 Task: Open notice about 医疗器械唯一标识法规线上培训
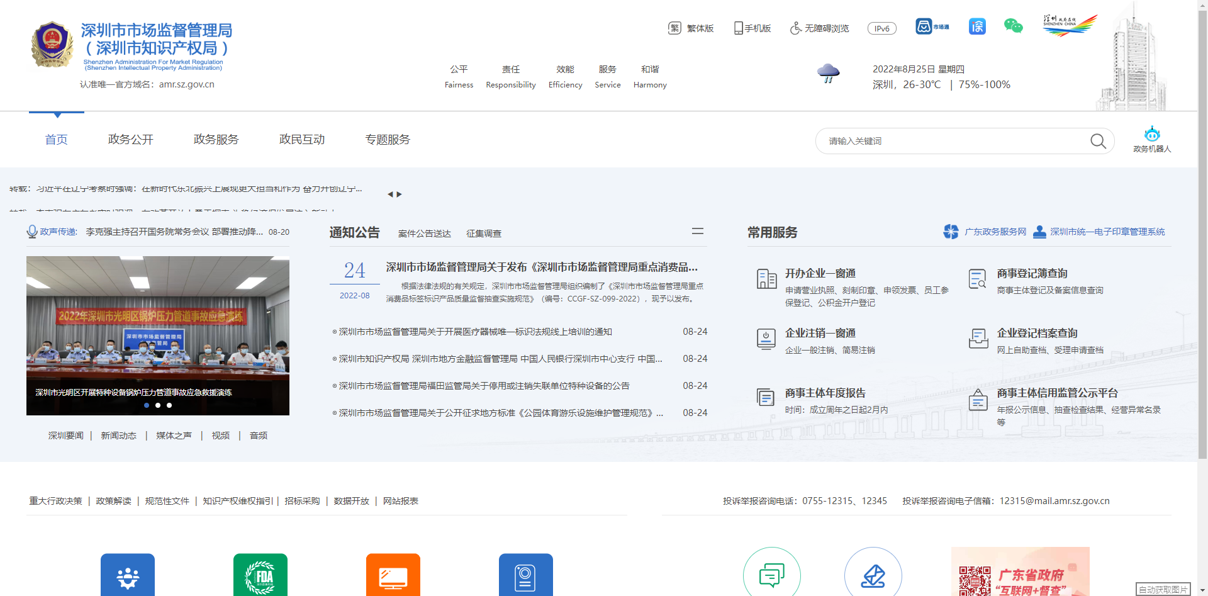click(475, 332)
